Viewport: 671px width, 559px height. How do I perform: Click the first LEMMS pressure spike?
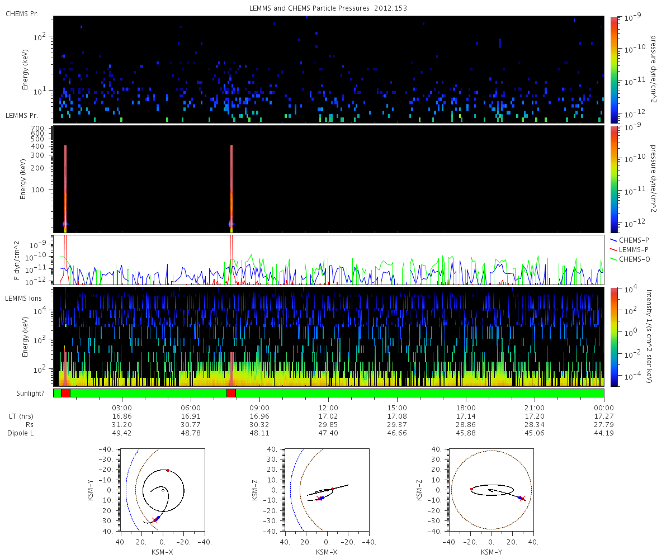[65, 184]
